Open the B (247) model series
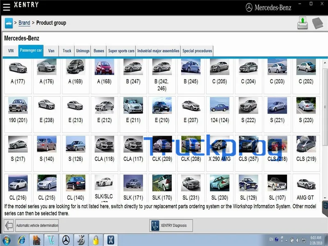328x246 pixels. click(x=133, y=76)
